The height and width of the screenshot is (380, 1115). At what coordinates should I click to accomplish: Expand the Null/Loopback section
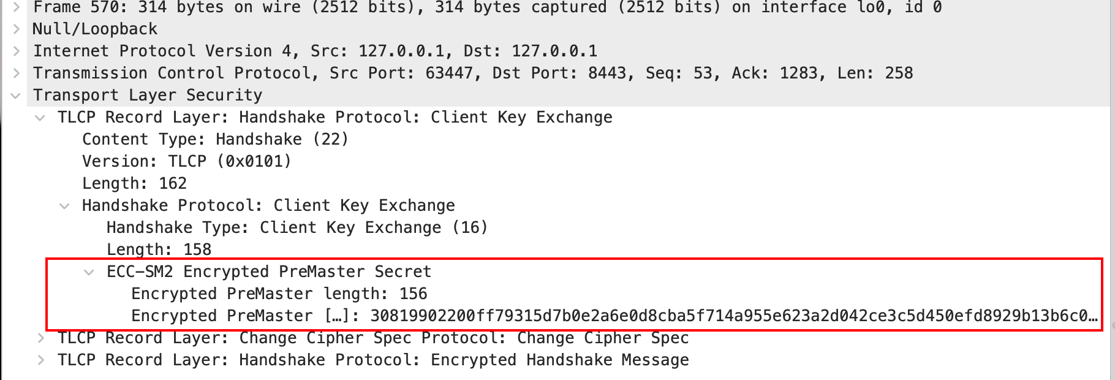pos(17,29)
